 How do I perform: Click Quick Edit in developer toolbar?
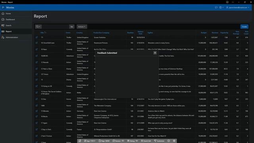(x=146, y=141)
